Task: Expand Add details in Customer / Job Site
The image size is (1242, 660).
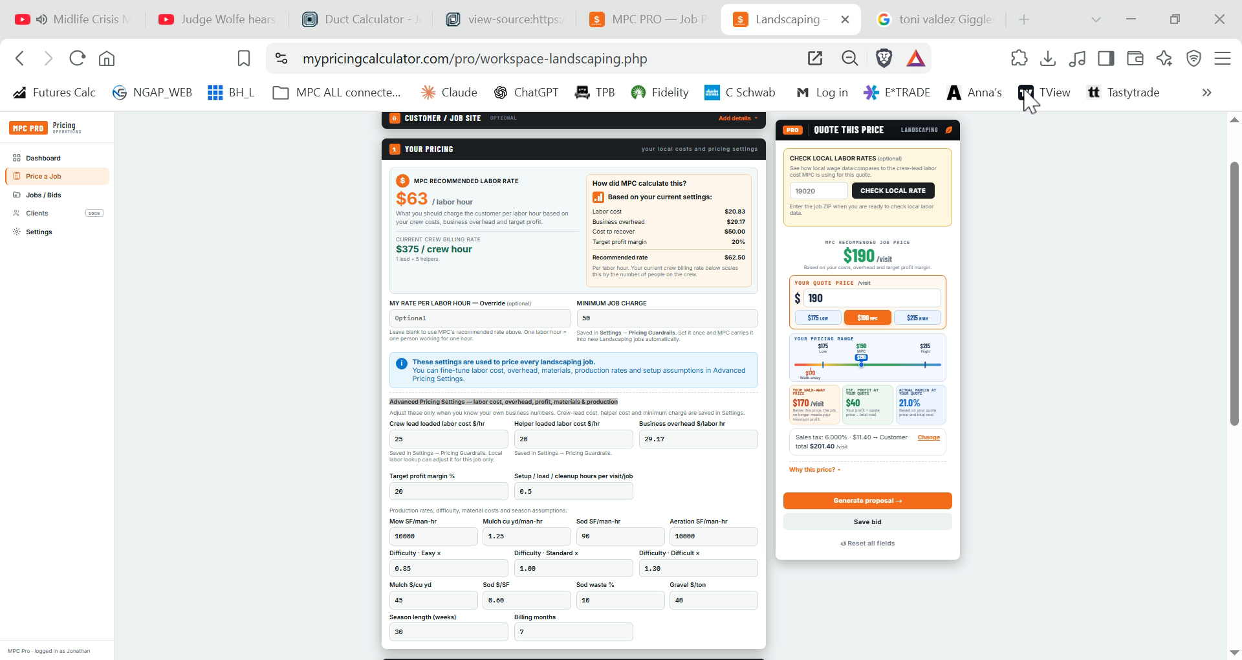Action: coord(738,118)
